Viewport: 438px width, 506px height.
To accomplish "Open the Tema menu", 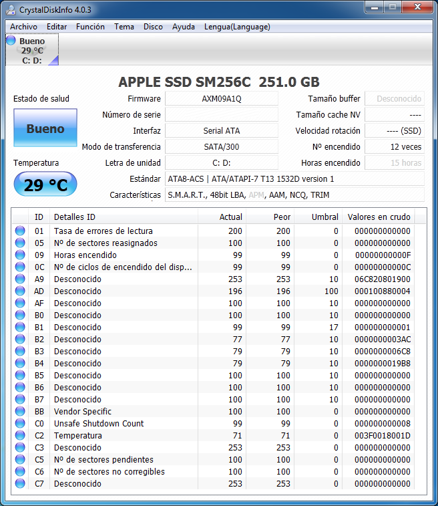I will (124, 27).
